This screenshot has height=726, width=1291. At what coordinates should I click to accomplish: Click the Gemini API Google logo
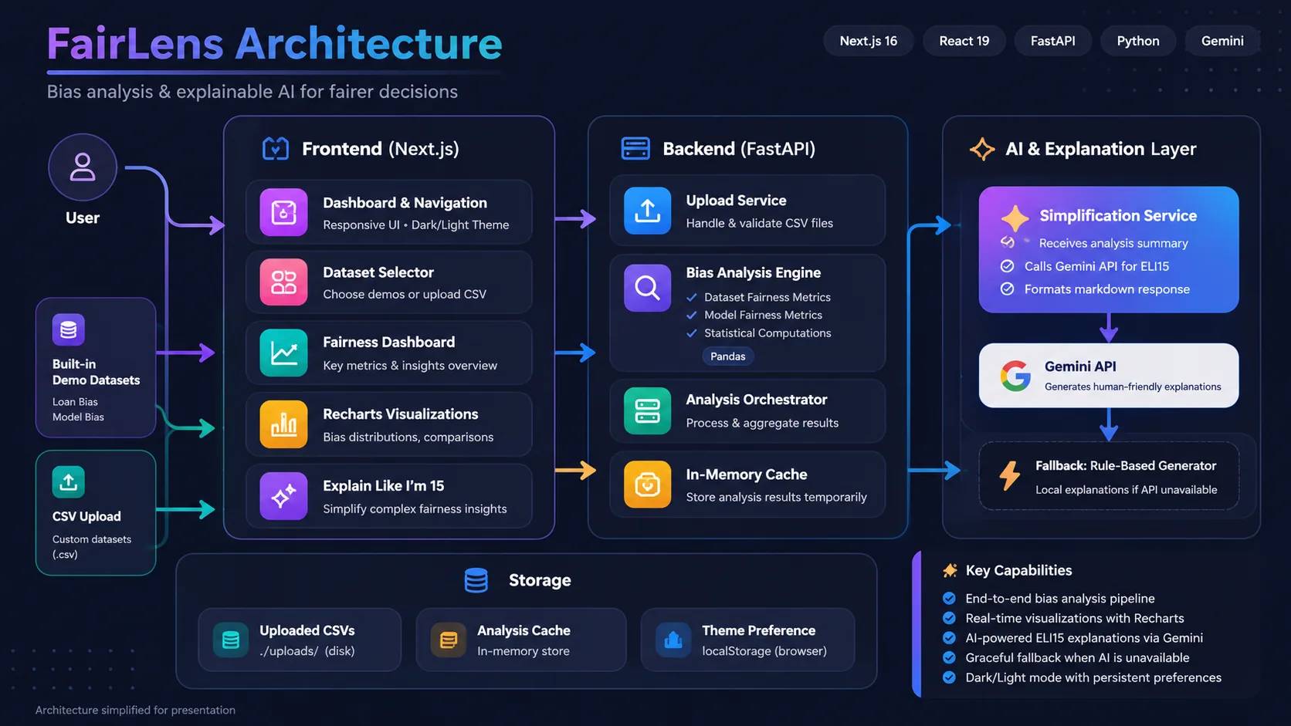click(x=1015, y=376)
